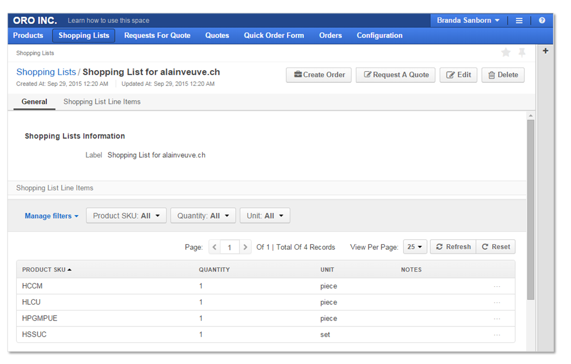
Task: Open the Quick Order Form menu
Action: 274,35
